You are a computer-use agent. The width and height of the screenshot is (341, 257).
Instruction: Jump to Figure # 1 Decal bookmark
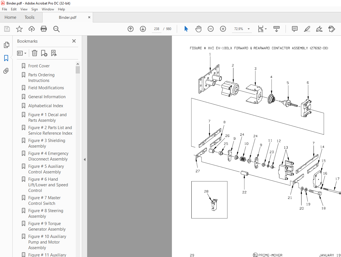pos(47,118)
